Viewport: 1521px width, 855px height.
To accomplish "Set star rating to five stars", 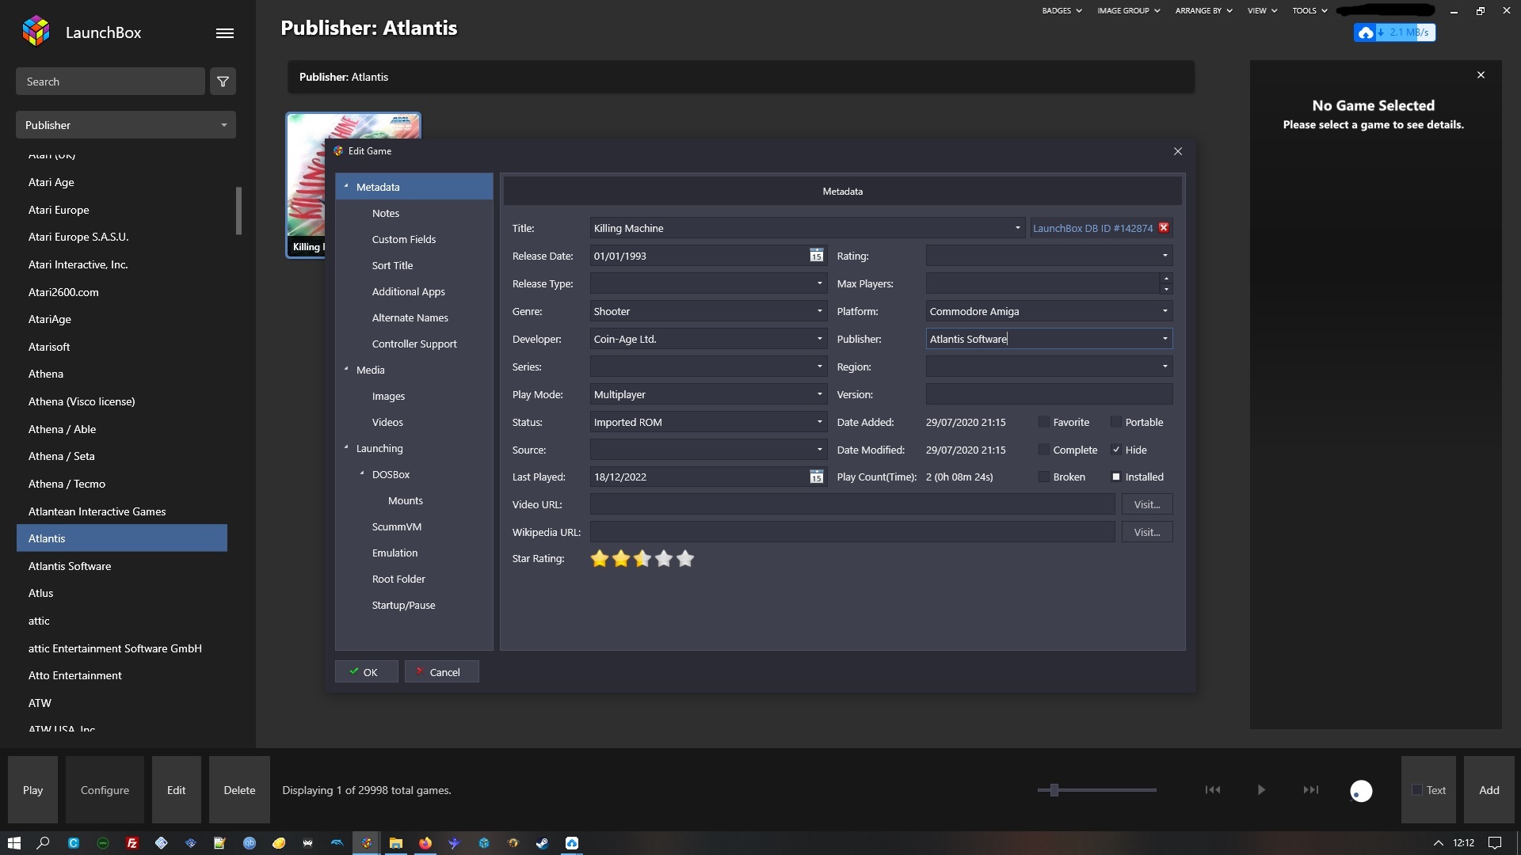I will [685, 559].
